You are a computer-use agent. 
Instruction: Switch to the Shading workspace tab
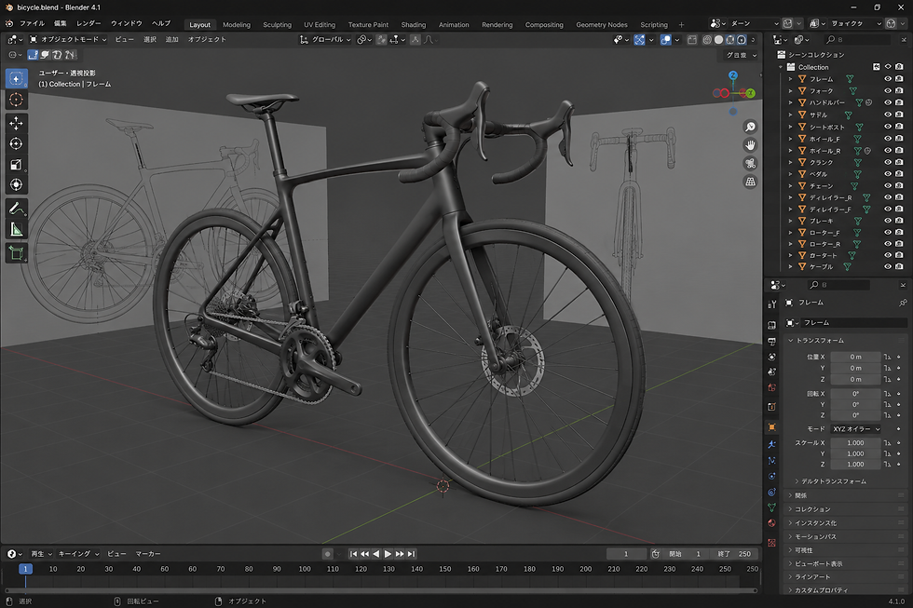tap(413, 24)
